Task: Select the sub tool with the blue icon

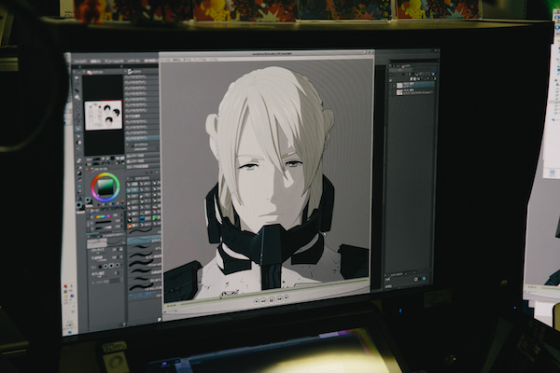Action: click(x=143, y=218)
